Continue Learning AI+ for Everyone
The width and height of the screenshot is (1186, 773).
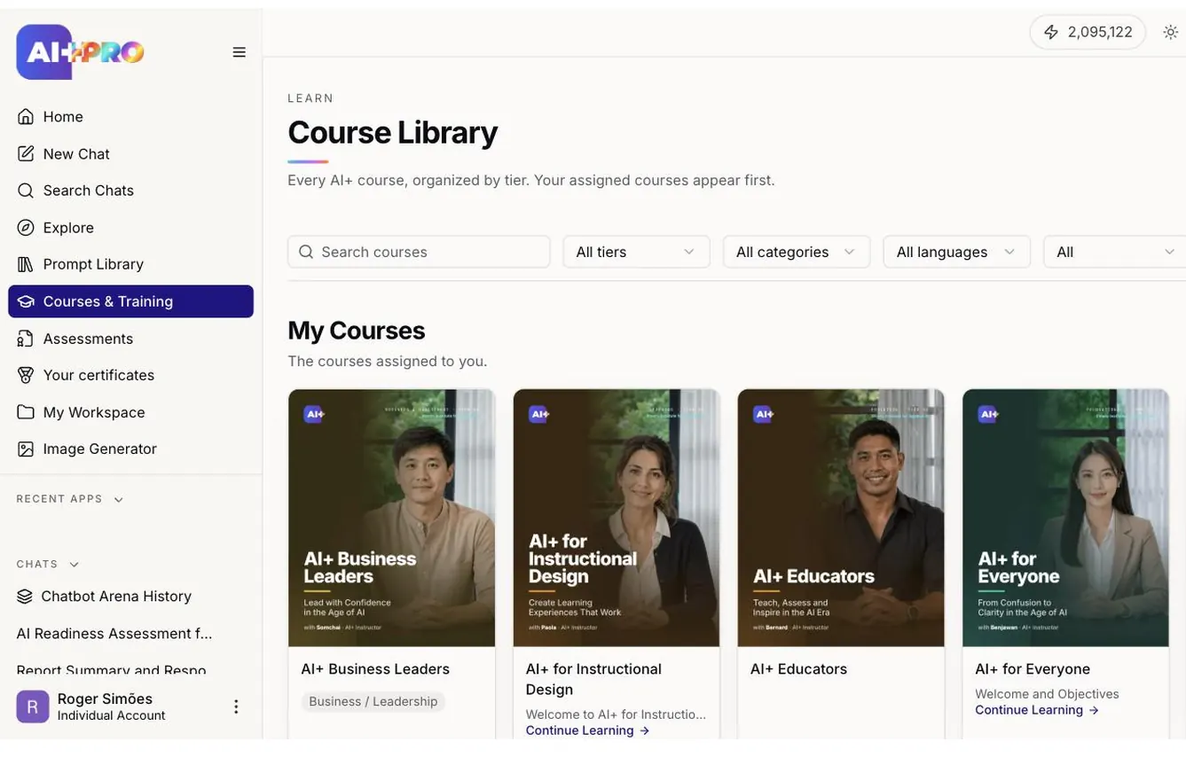(x=1037, y=710)
